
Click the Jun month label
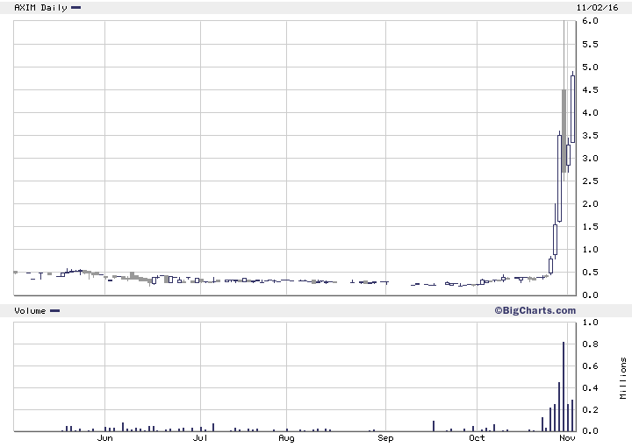pyautogui.click(x=104, y=438)
